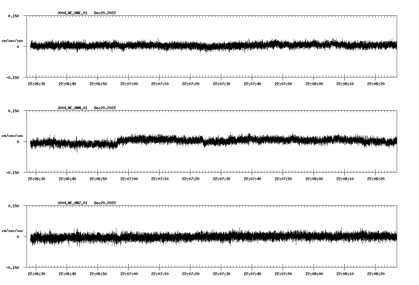Click the J004_NC_HNE_01 channel title
Image resolution: width=419 pixels, height=285 pixels.
(72, 13)
